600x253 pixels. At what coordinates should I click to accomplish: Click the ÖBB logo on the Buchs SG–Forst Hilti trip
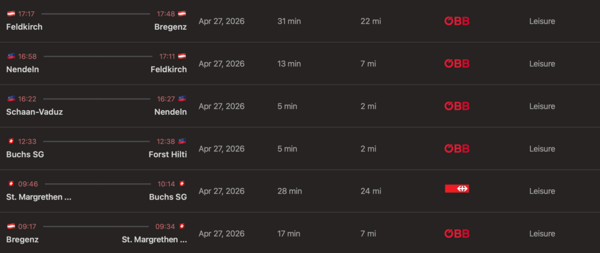pyautogui.click(x=457, y=149)
